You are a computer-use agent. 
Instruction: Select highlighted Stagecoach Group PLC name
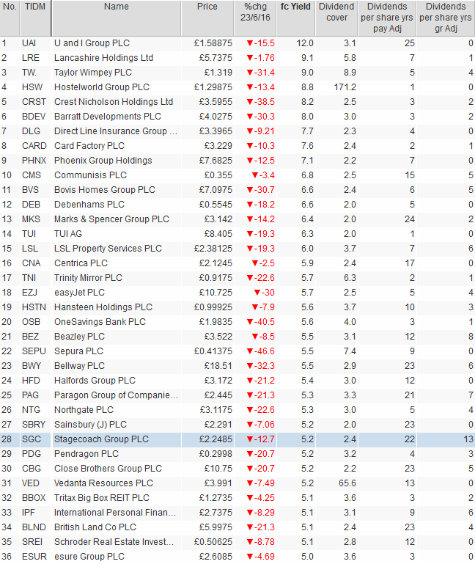click(x=101, y=439)
